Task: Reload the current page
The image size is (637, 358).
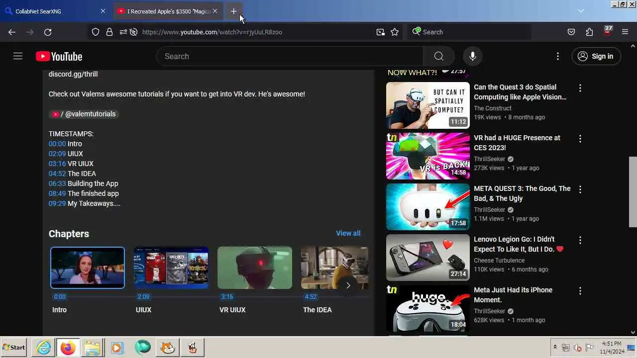Action: (x=48, y=32)
